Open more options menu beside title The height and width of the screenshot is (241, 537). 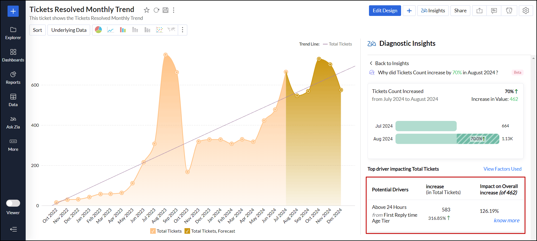click(x=174, y=10)
